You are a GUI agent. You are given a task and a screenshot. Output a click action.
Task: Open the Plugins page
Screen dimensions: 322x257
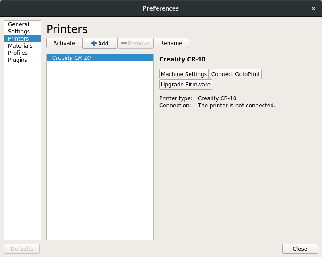[23, 60]
